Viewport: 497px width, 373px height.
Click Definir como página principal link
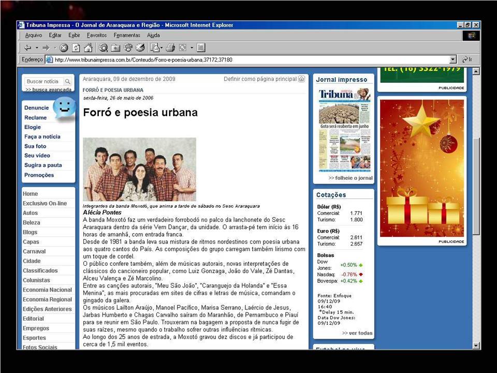point(260,79)
